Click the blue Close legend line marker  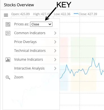[76, 14]
